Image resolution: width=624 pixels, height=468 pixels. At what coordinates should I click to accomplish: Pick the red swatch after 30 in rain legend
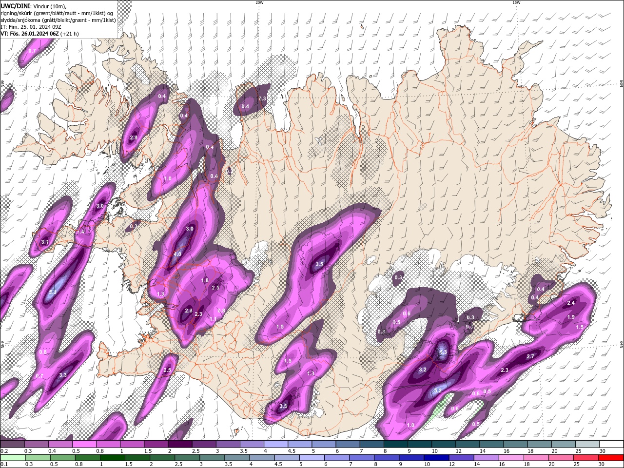click(611, 458)
